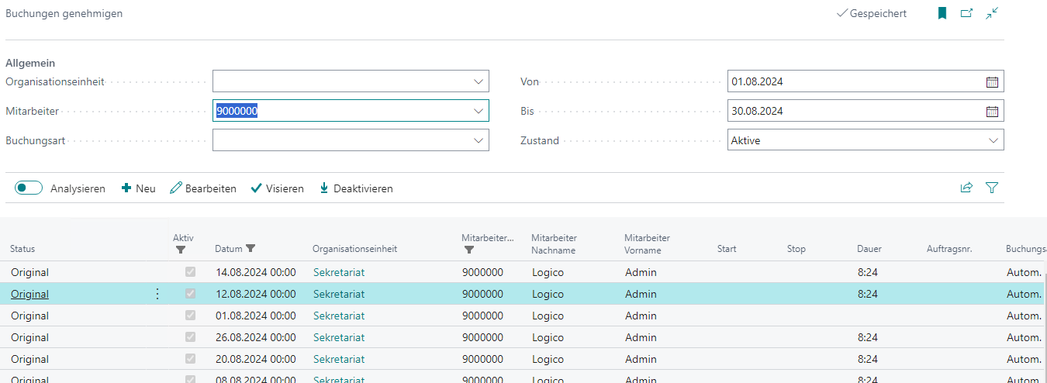Viewport: 1047px width, 383px height.
Task: Open Sekretariat link in 26.08.2024 row
Action: click(339, 337)
